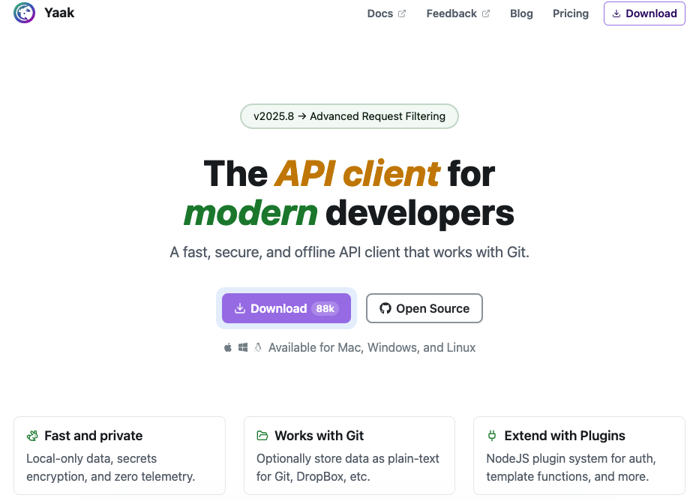The width and height of the screenshot is (699, 501).
Task: Click the outlined Download button in header
Action: [644, 13]
